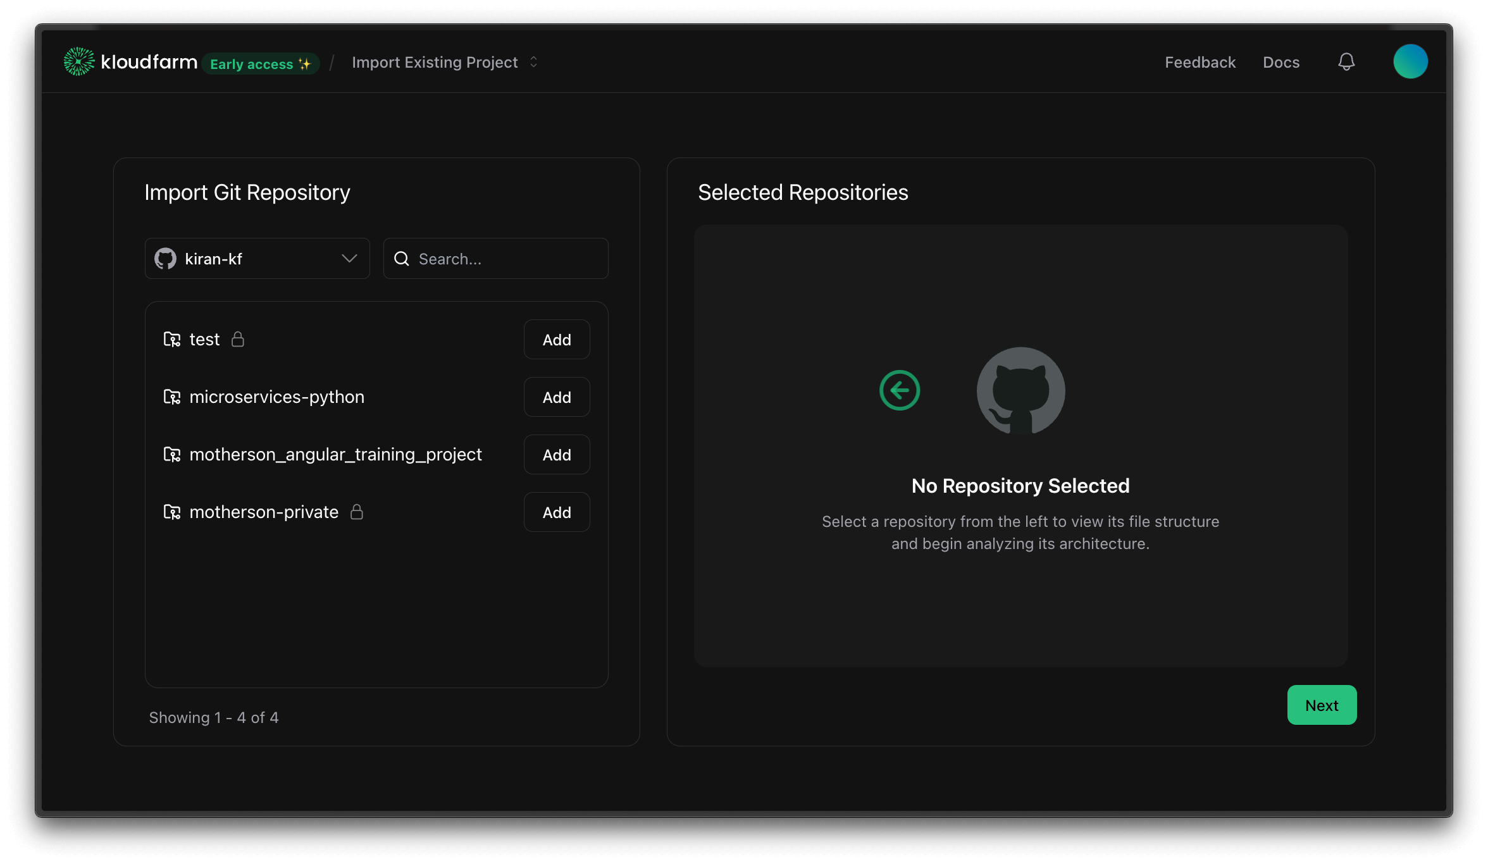Add the motherson_angular_training_project repository
The image size is (1488, 864).
(x=556, y=454)
